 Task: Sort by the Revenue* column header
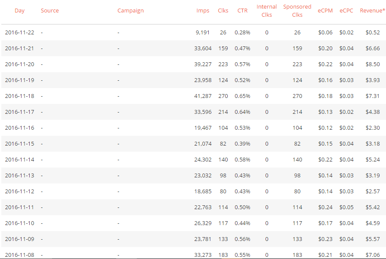pos(372,11)
